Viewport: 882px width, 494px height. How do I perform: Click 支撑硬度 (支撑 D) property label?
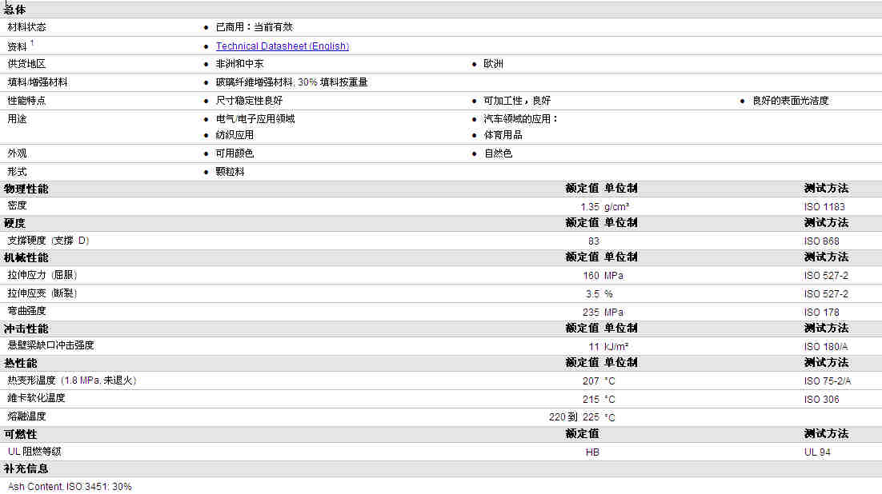pos(48,241)
